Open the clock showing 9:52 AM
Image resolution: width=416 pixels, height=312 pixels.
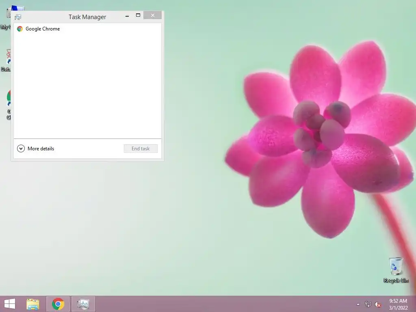coord(398,304)
